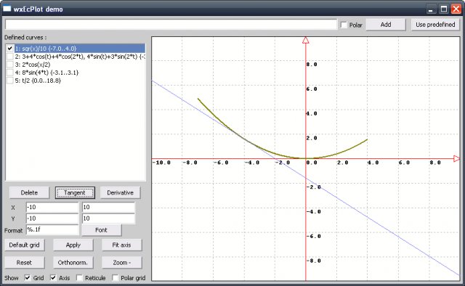Check the 2*cos(x/2) curve checkbox
The width and height of the screenshot is (465, 286).
coord(10,65)
